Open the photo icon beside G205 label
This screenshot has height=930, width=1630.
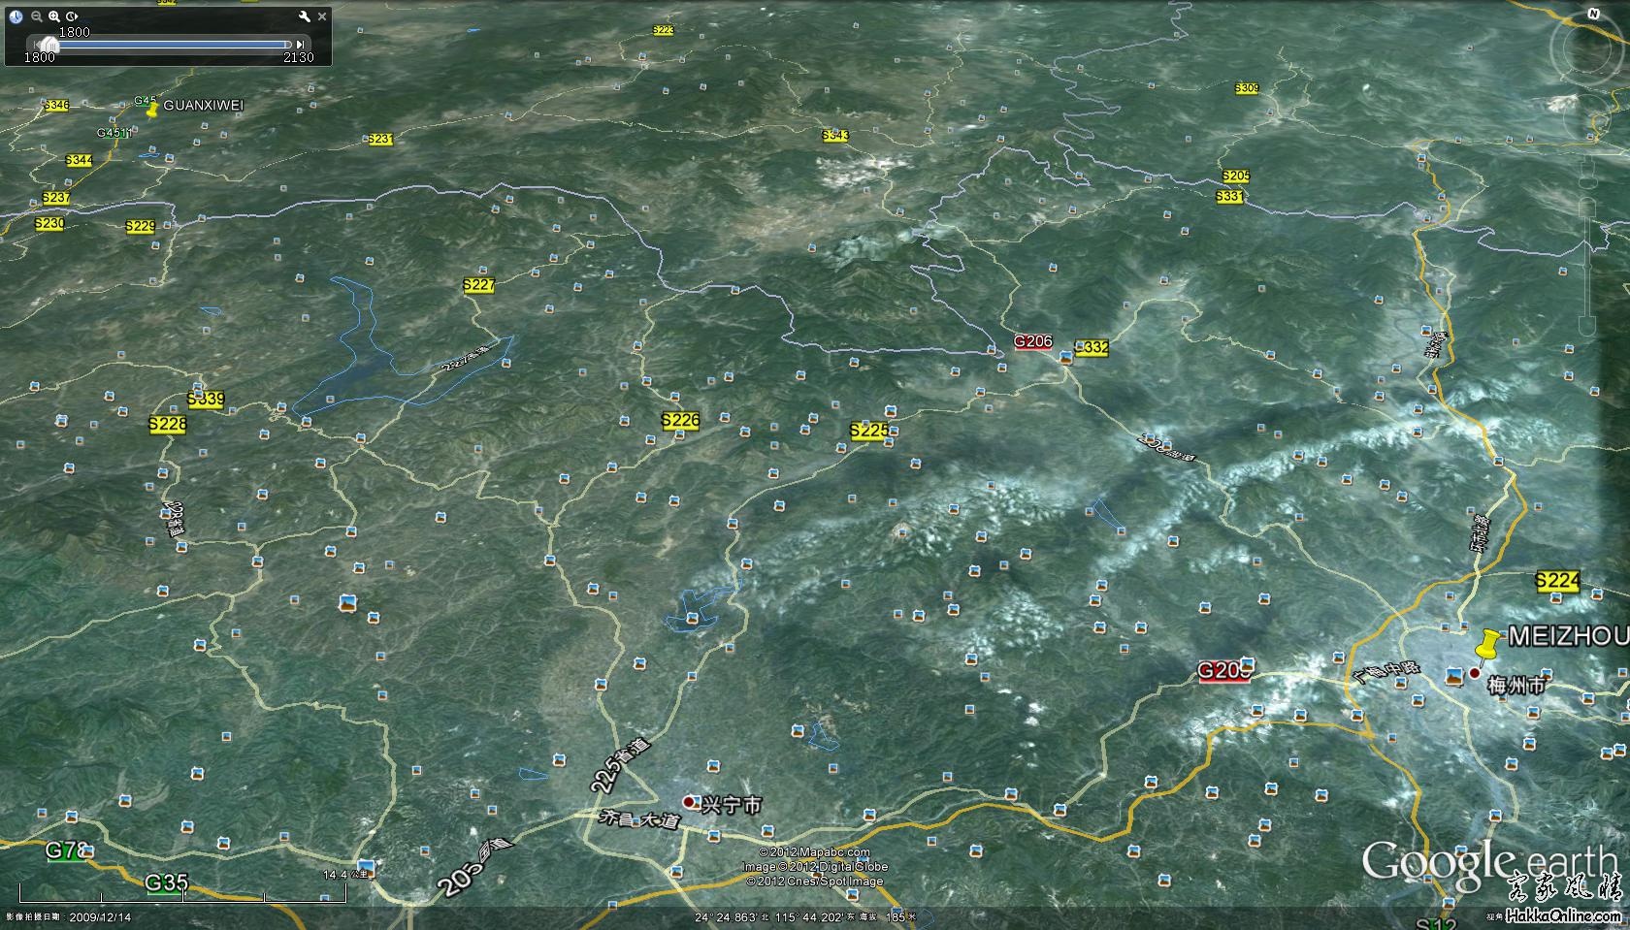click(1248, 664)
